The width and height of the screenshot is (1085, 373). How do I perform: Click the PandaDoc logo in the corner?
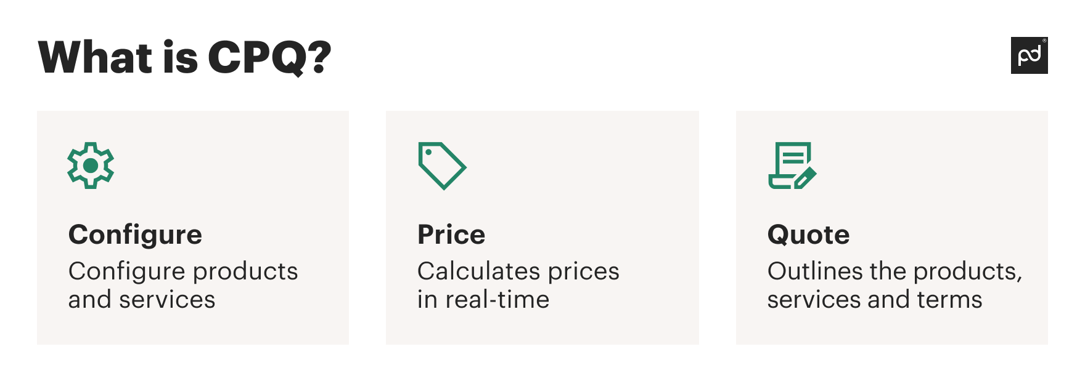(x=1029, y=55)
